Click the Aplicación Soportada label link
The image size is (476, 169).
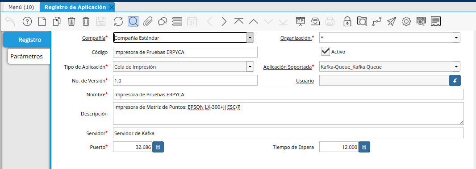pos(288,67)
